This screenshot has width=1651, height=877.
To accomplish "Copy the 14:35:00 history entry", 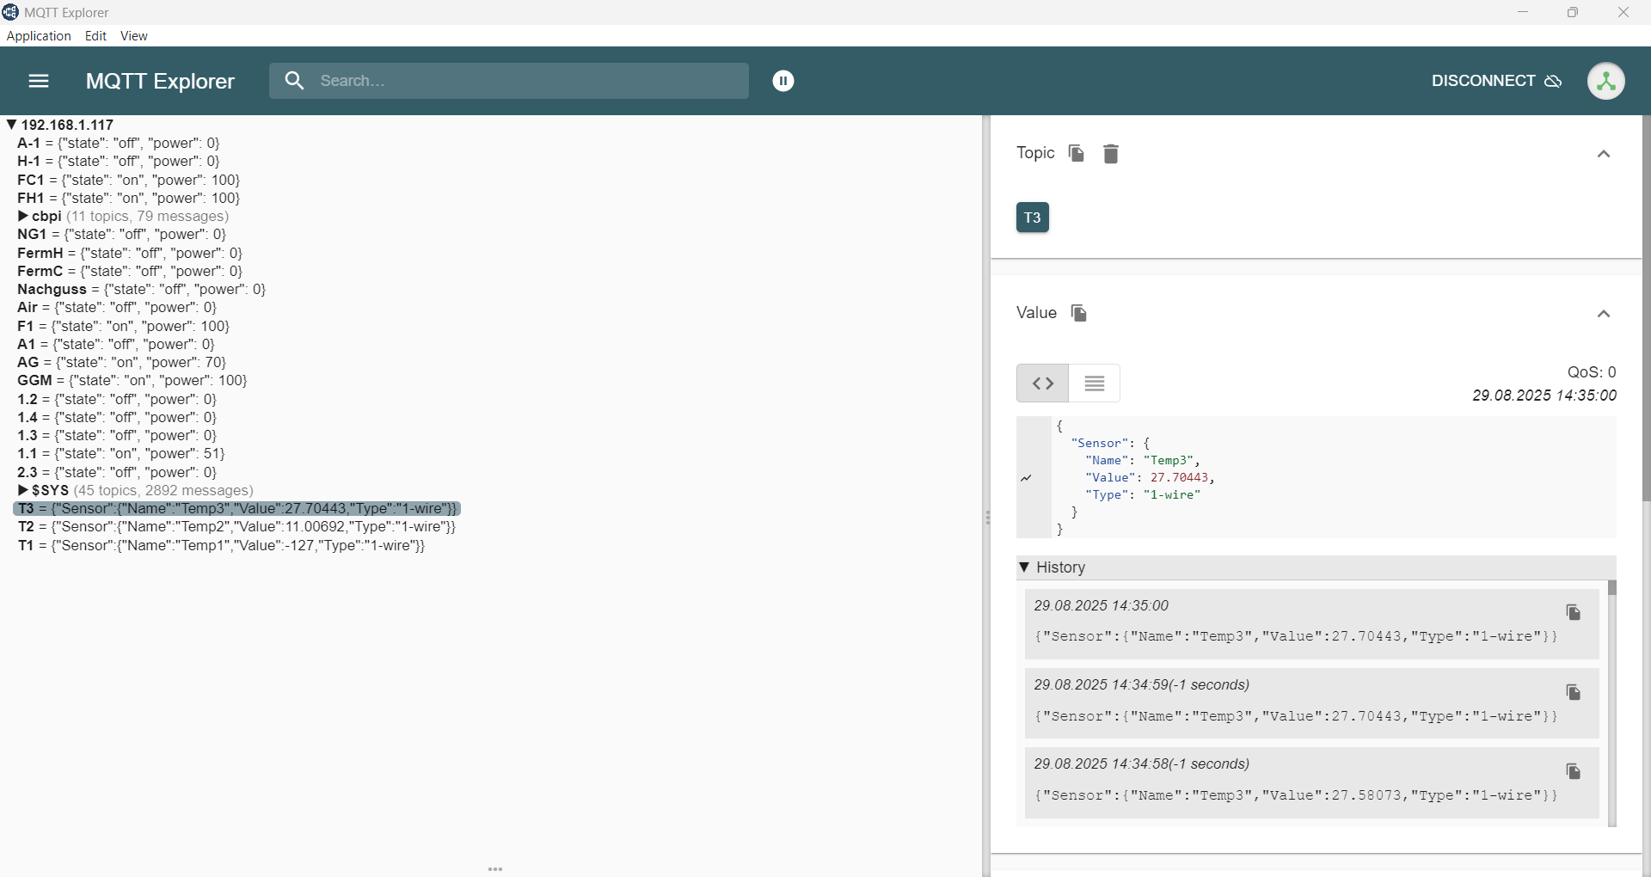I will [1573, 612].
